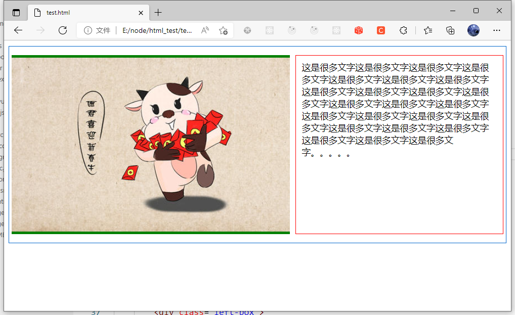
Task: Go back to previous page
Action: (x=18, y=30)
